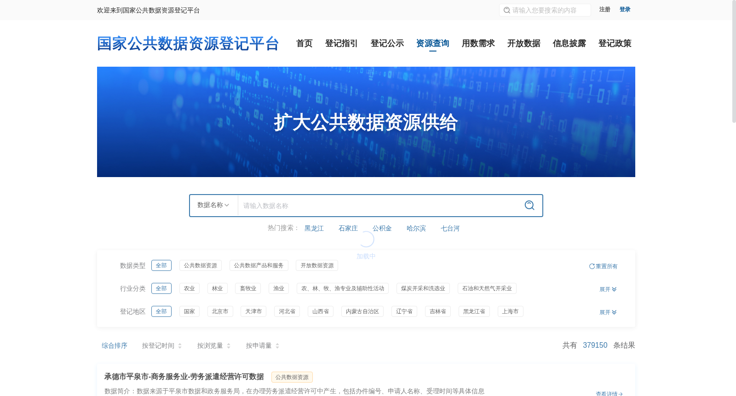Screen dimensions: 736x396
Task: Open 用数需求 navigation item
Action: [x=478, y=43]
